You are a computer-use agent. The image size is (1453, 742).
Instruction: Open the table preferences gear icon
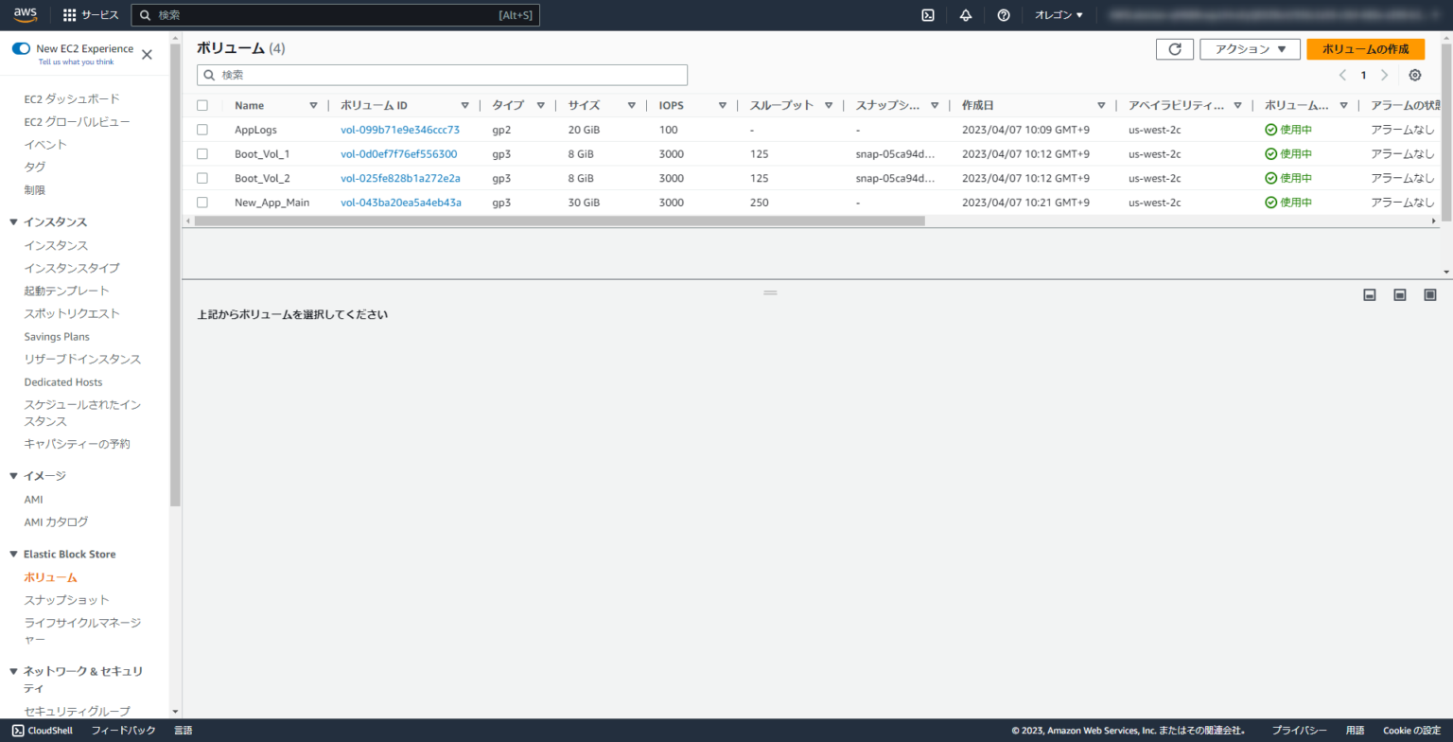(1415, 75)
